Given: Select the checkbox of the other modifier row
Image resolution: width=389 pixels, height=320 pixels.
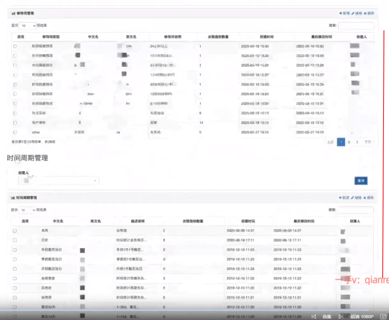Looking at the screenshot, I should coord(15,132).
